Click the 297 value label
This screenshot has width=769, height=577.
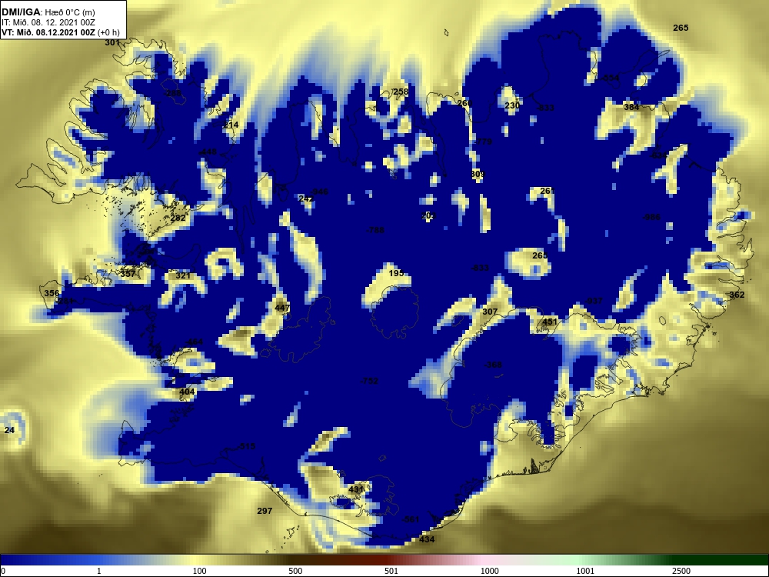(x=265, y=512)
